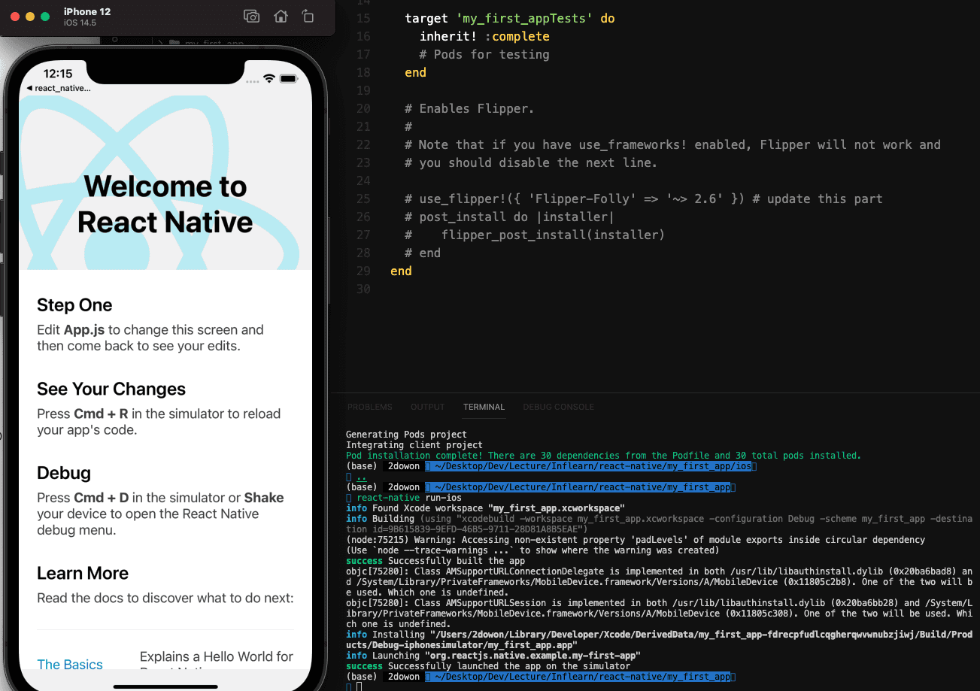Viewport: 980px width, 691px height.
Task: Show the DEBUG CONSOLE tab
Action: (558, 407)
